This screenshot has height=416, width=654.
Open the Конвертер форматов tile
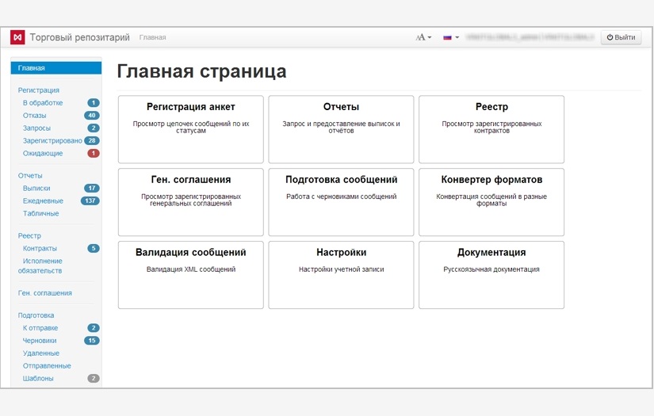pyautogui.click(x=491, y=202)
